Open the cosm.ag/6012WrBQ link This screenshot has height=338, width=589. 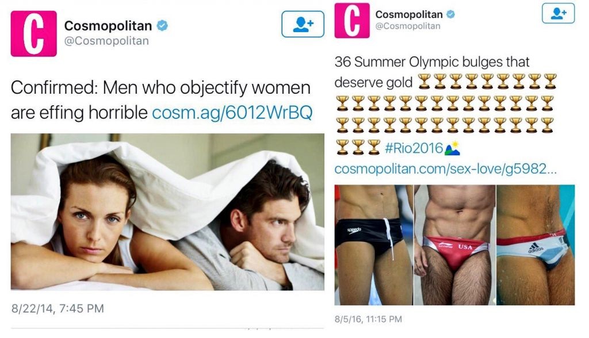pos(232,112)
